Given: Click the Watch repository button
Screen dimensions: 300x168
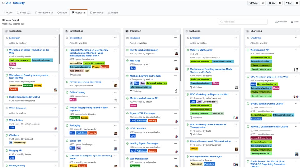Looking at the screenshot, I should pos(254,3).
